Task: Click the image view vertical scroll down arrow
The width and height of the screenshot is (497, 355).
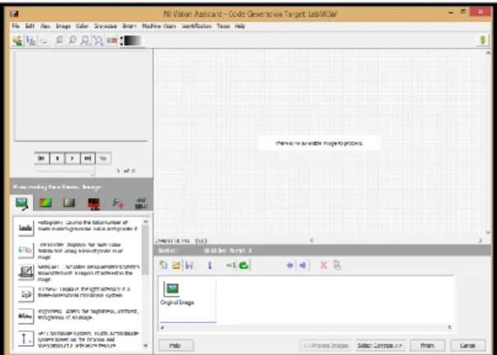Action: click(x=488, y=233)
